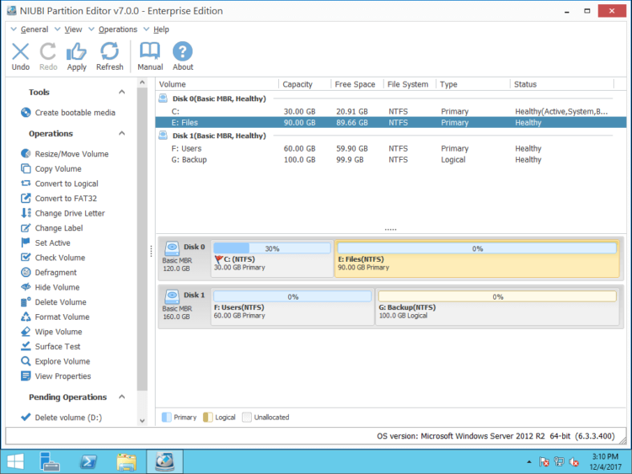
Task: Open Server Manager from taskbar
Action: pyautogui.click(x=50, y=461)
